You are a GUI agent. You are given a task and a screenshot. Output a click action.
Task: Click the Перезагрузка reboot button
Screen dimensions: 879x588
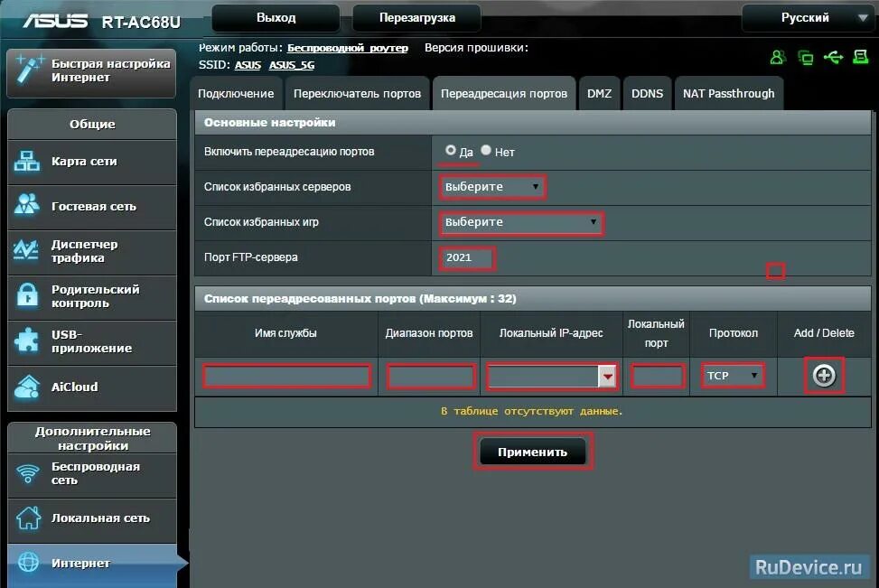pyautogui.click(x=417, y=18)
